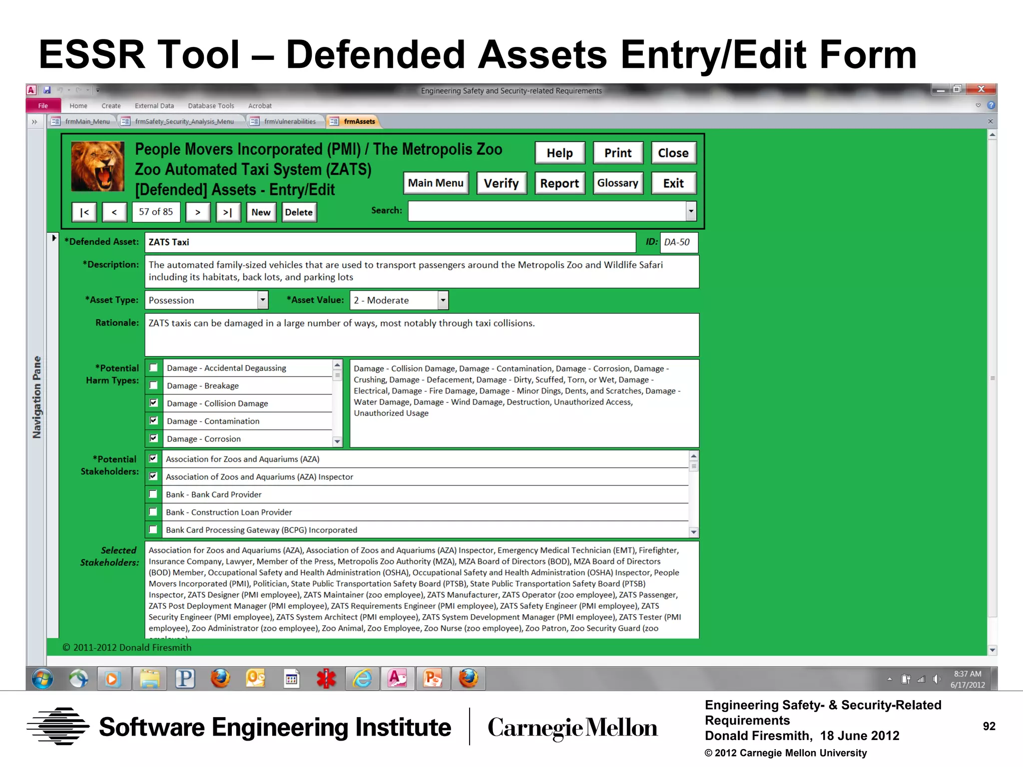Click the volume speaker tray icon
The height and width of the screenshot is (767, 1023).
(937, 679)
